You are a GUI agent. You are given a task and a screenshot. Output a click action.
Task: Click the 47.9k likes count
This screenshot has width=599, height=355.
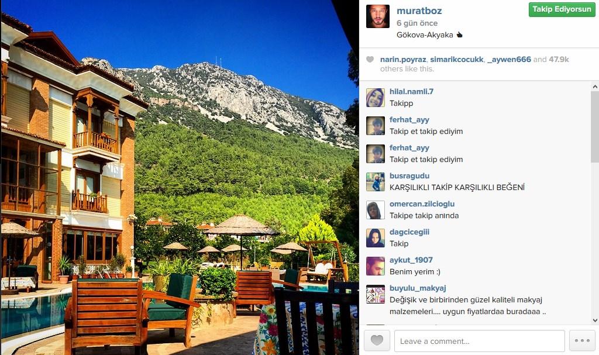point(559,60)
